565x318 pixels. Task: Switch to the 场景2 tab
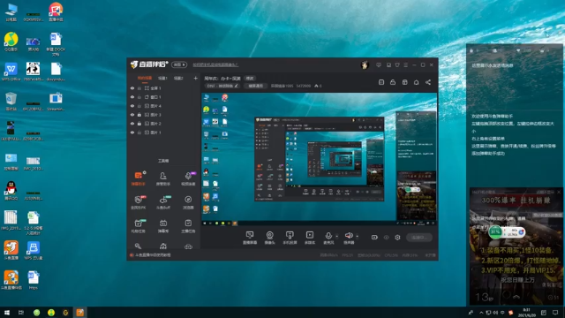coord(178,79)
